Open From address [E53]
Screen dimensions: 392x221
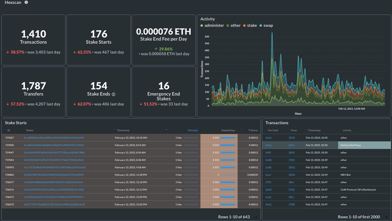tap(292, 138)
